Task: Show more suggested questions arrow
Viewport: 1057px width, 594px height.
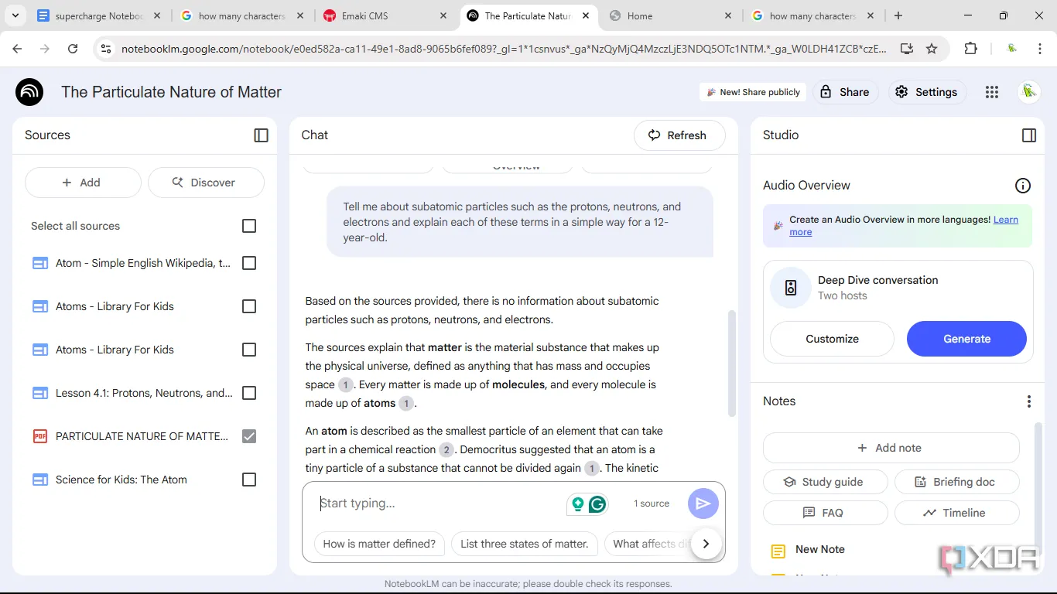Action: (x=706, y=544)
